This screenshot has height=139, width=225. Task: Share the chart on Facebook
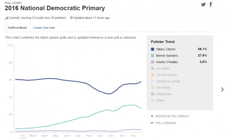[211, 4]
